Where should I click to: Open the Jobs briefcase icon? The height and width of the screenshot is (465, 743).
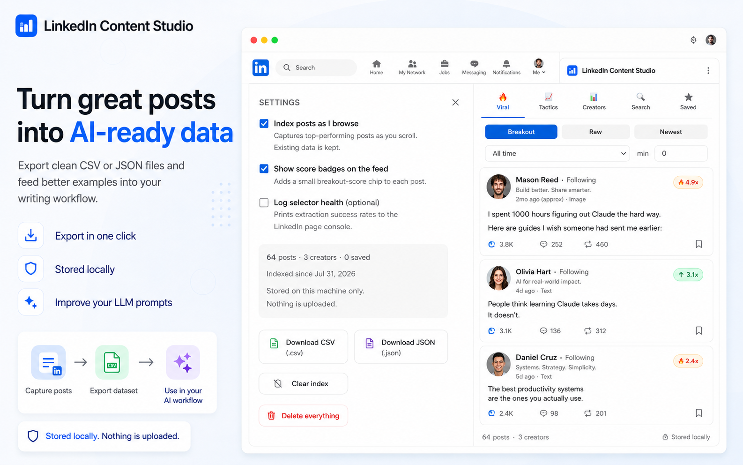tap(445, 64)
